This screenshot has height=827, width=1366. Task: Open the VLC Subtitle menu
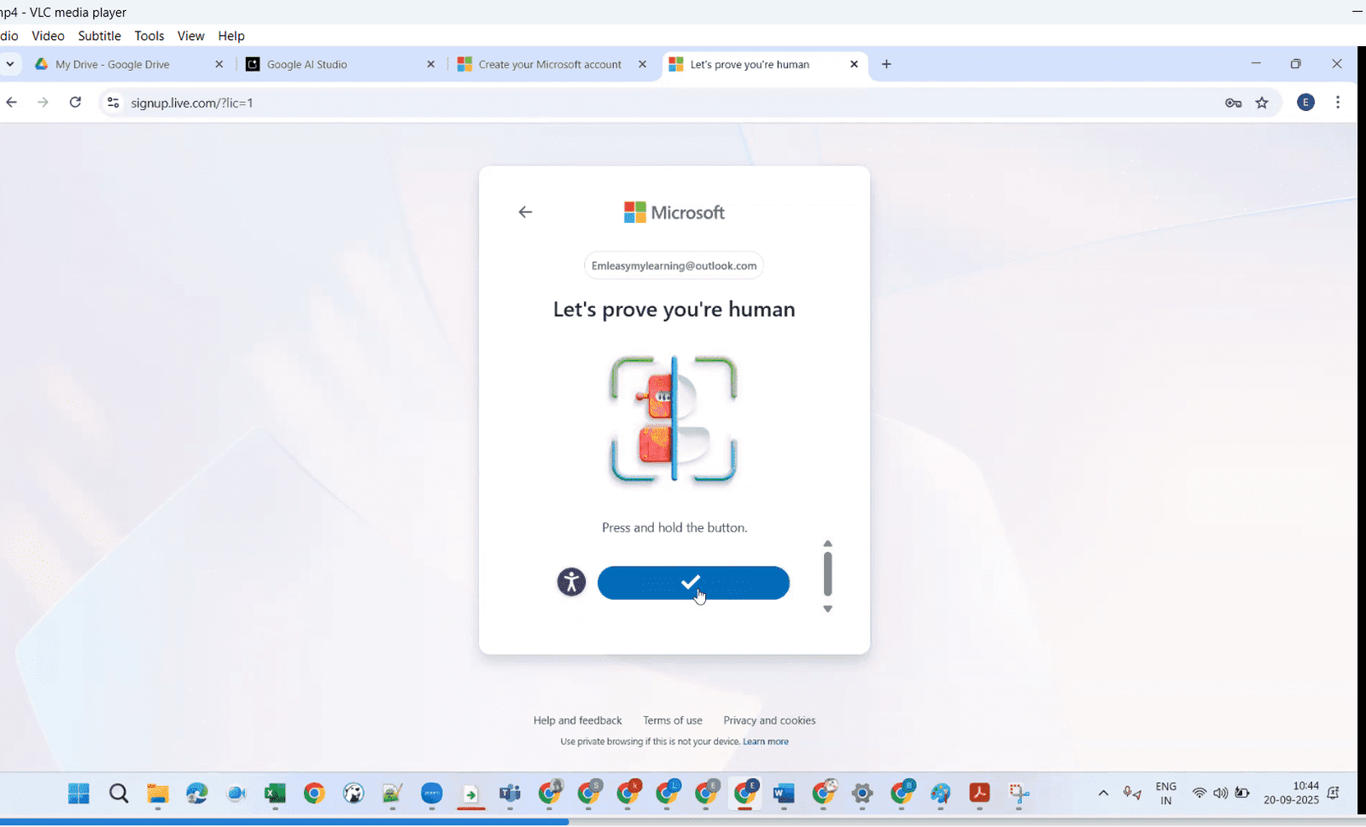tap(99, 36)
